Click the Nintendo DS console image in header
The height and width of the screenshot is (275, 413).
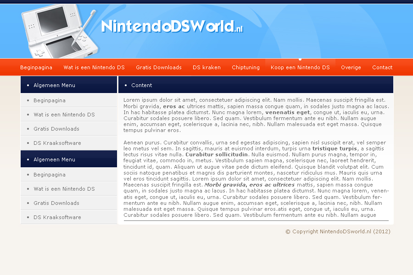point(59,32)
